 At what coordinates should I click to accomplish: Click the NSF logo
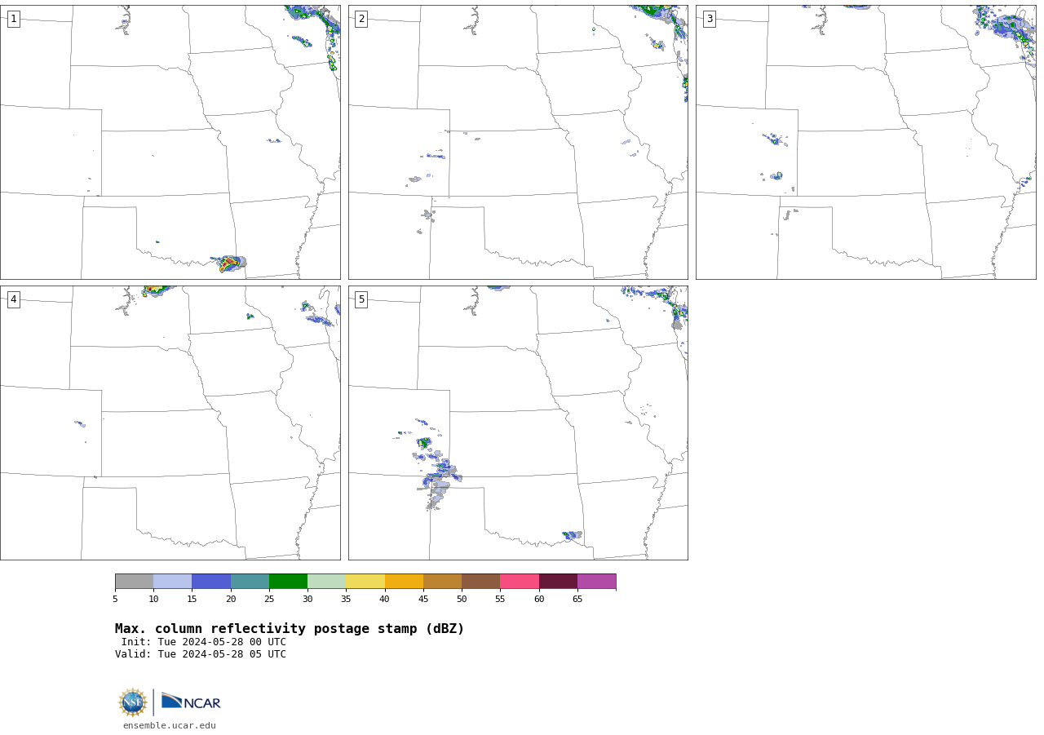coord(133,702)
